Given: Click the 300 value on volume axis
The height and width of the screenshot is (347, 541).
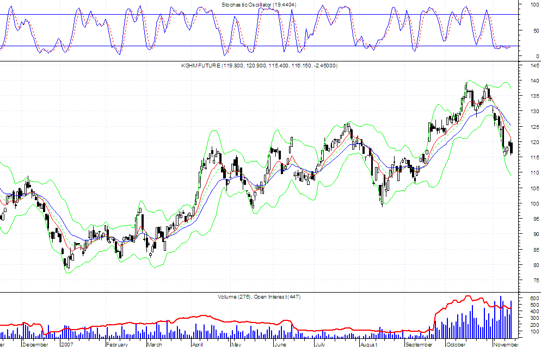Looking at the screenshot, I should pyautogui.click(x=535, y=318).
